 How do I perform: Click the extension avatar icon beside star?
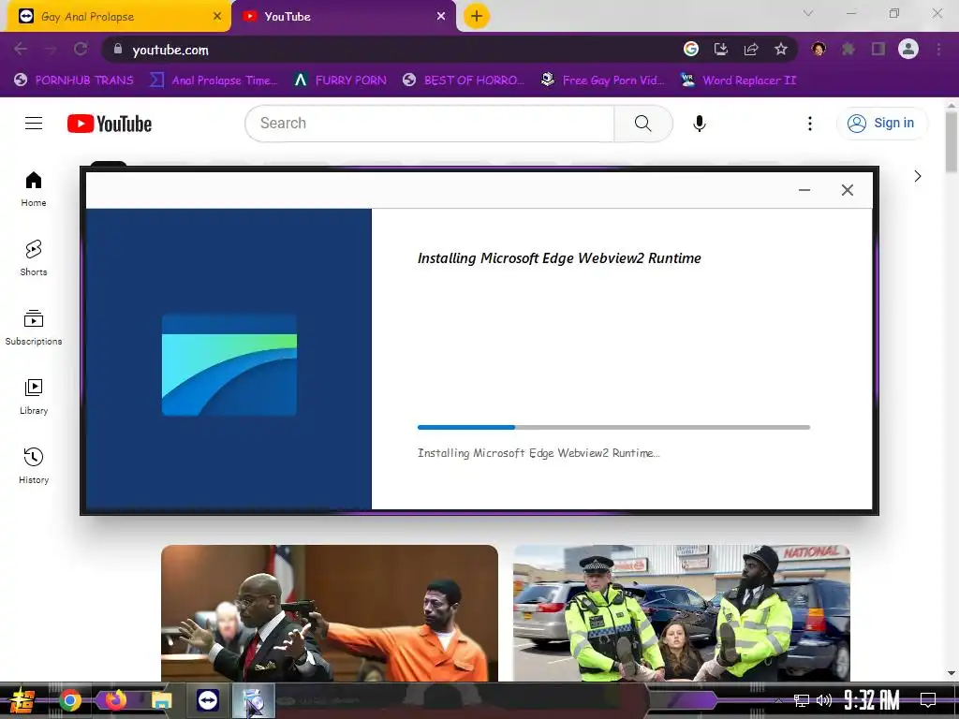[819, 49]
